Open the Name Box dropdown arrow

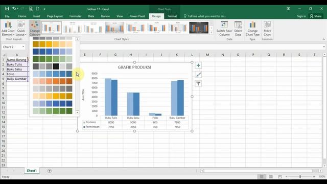point(23,47)
